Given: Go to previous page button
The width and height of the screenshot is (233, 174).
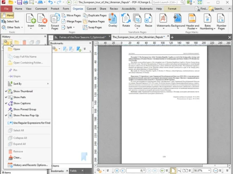Looking at the screenshot, I should (x=123, y=171).
